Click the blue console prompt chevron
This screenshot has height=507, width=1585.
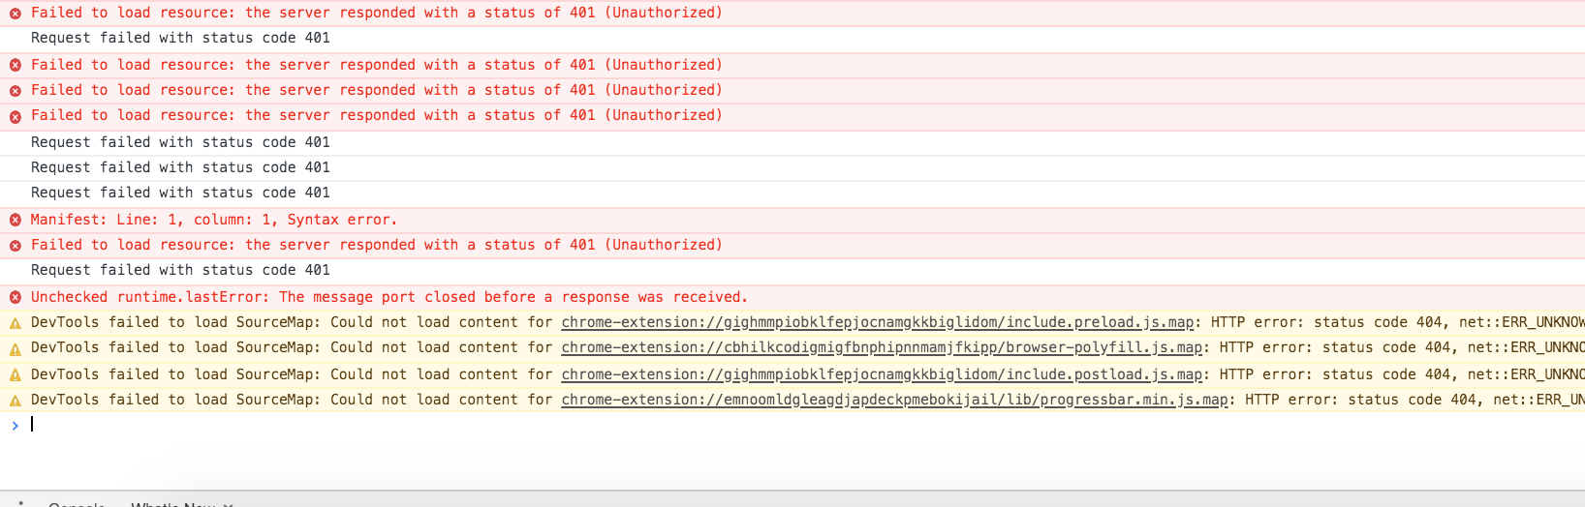pyautogui.click(x=15, y=425)
